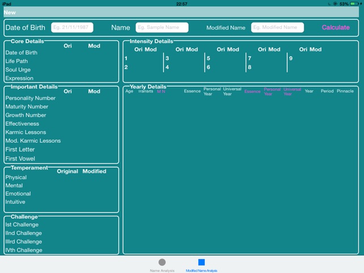Click the Mod. Karmic Lessons label
Screen dimensions: 364x273
[x=33, y=141]
